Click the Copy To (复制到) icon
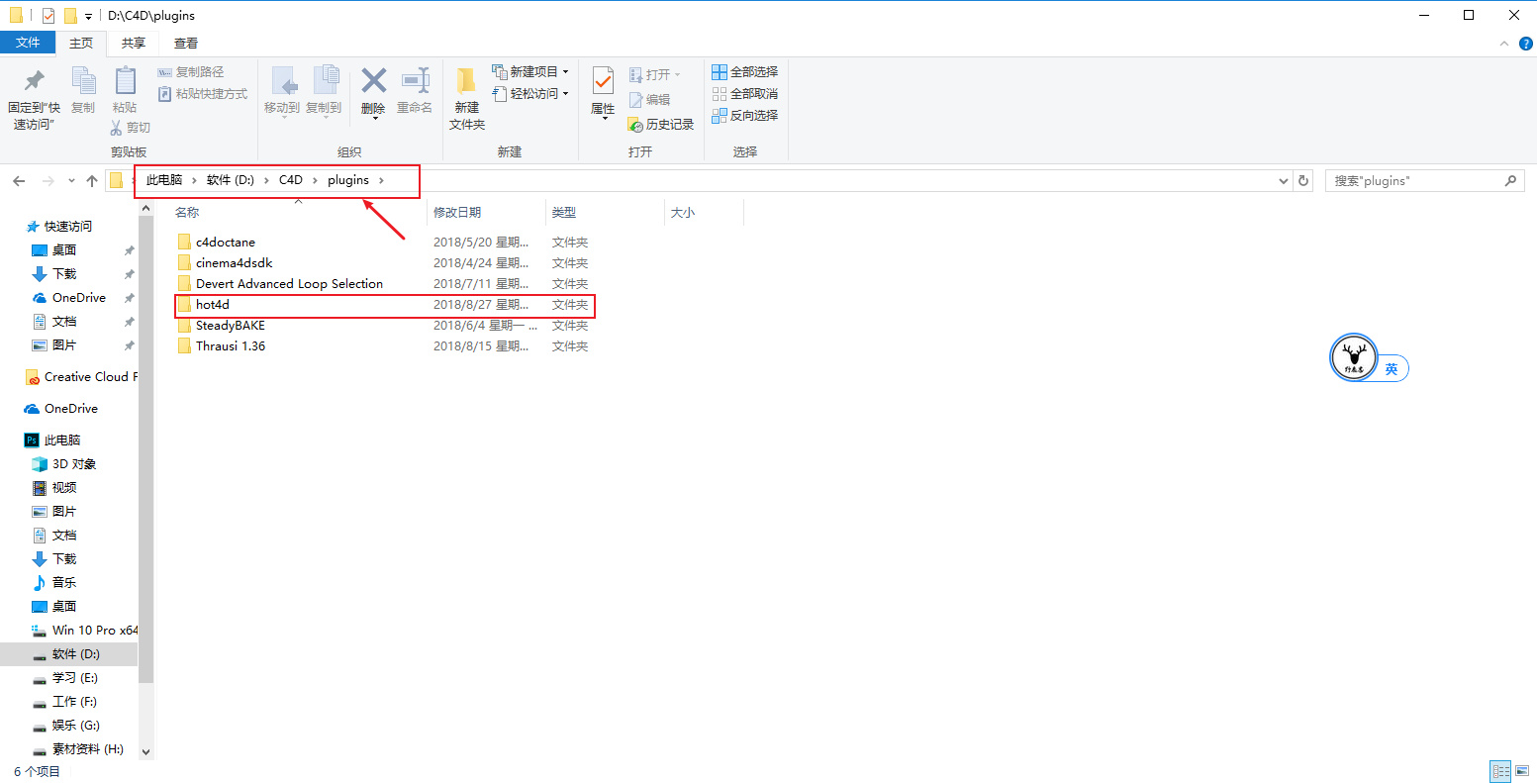This screenshot has height=783, width=1537. coord(325,81)
